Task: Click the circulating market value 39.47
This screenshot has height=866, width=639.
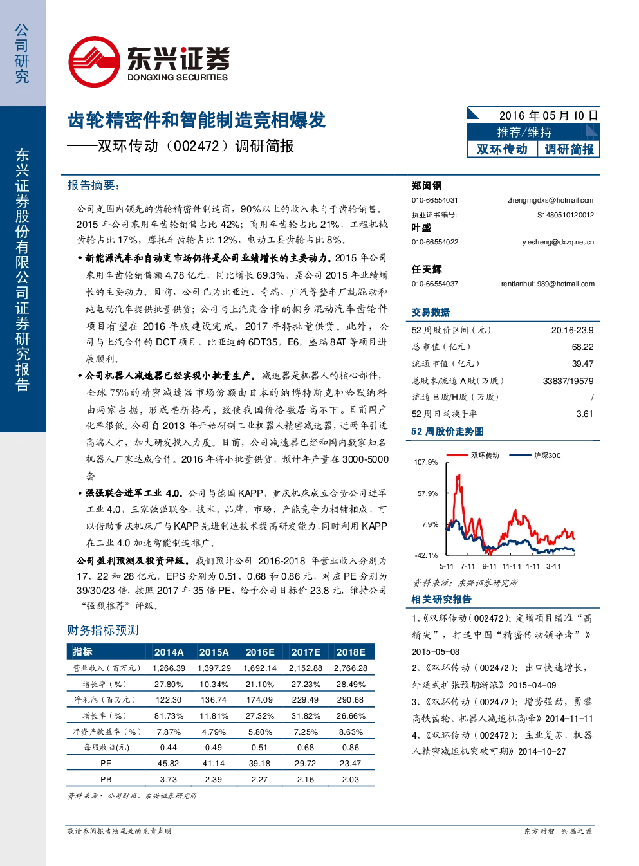Action: coord(582,364)
